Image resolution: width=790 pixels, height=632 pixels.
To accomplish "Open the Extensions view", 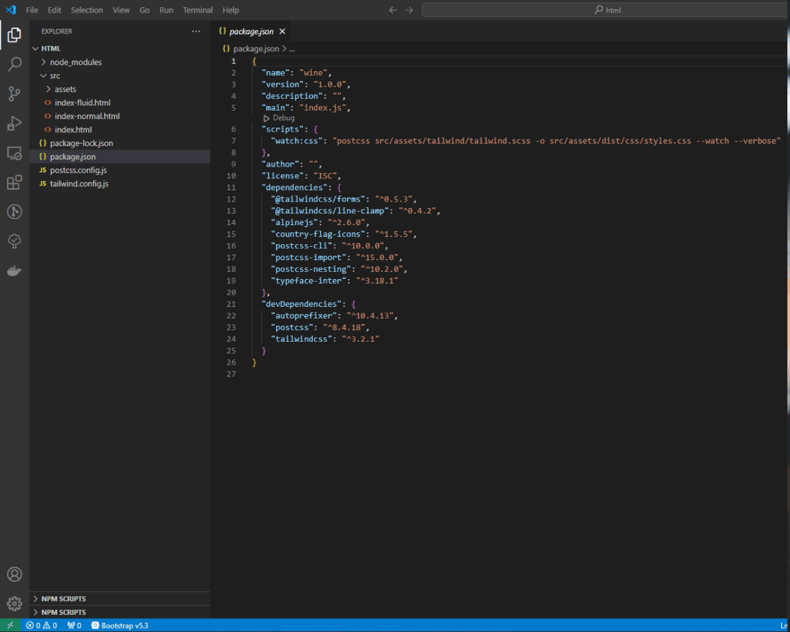I will pyautogui.click(x=14, y=182).
